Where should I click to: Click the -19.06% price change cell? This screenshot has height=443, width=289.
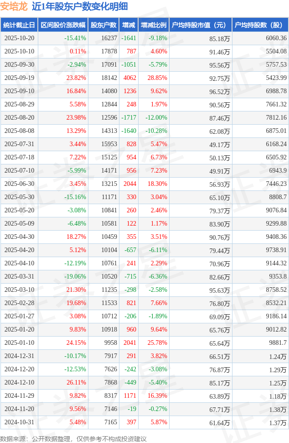[75, 277]
